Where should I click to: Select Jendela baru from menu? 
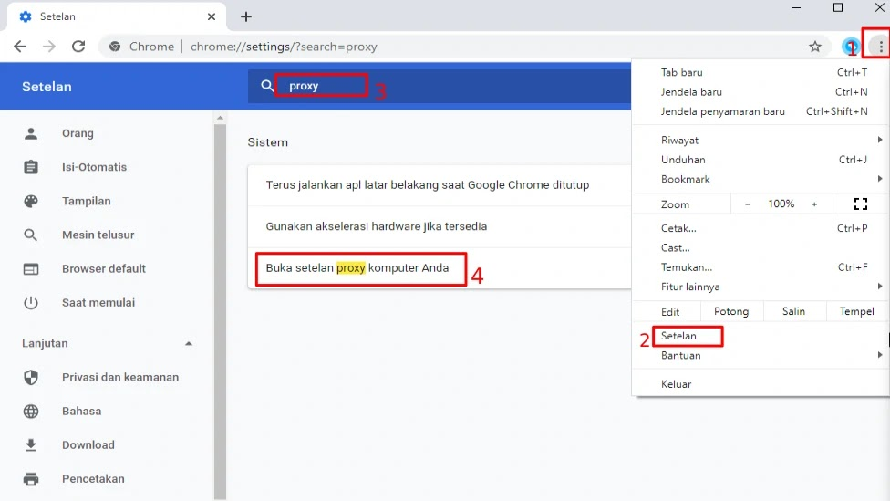(761, 91)
